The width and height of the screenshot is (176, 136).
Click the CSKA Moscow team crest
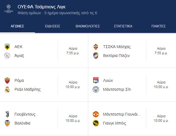click(x=96, y=47)
